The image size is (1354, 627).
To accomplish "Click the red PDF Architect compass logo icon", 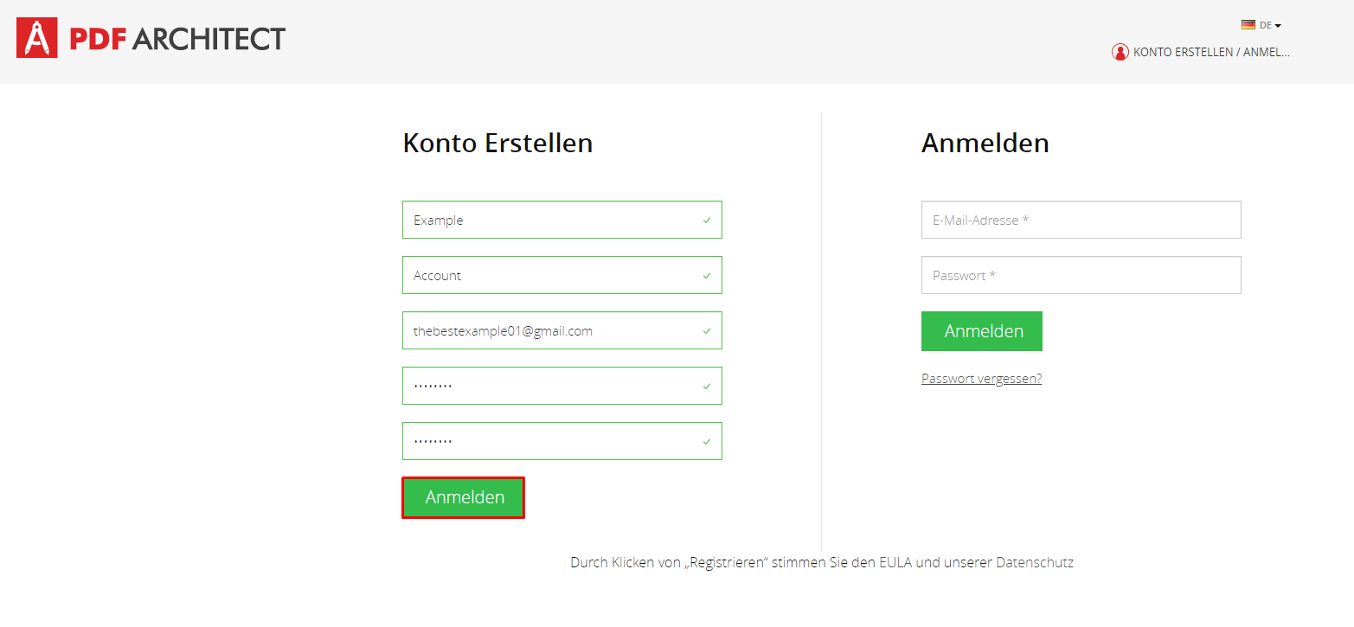I will (37, 38).
